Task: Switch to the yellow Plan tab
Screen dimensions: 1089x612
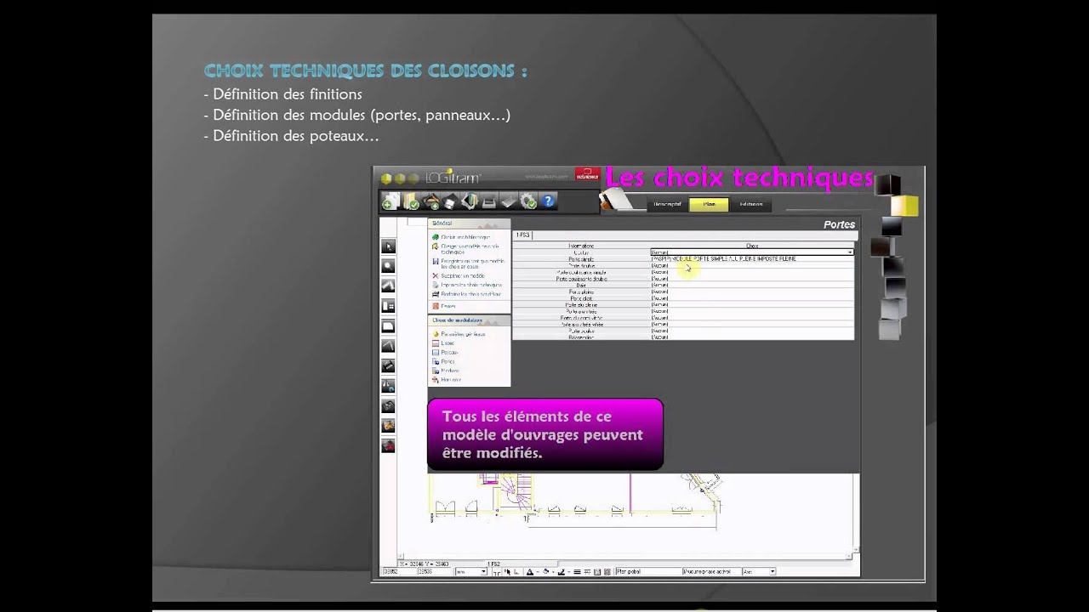Action: click(708, 204)
